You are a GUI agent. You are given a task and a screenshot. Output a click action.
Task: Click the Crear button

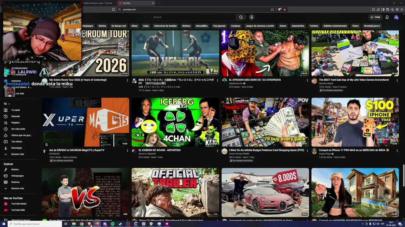(x=375, y=17)
